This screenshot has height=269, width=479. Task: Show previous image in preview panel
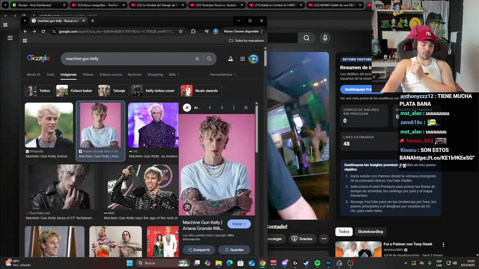[210, 108]
